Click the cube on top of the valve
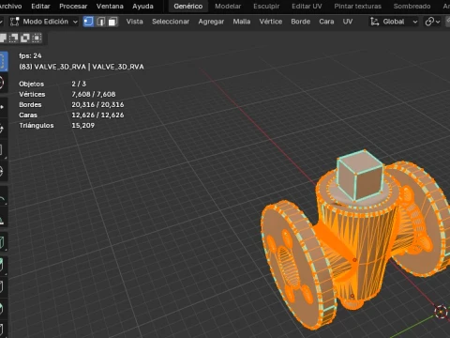 [359, 176]
